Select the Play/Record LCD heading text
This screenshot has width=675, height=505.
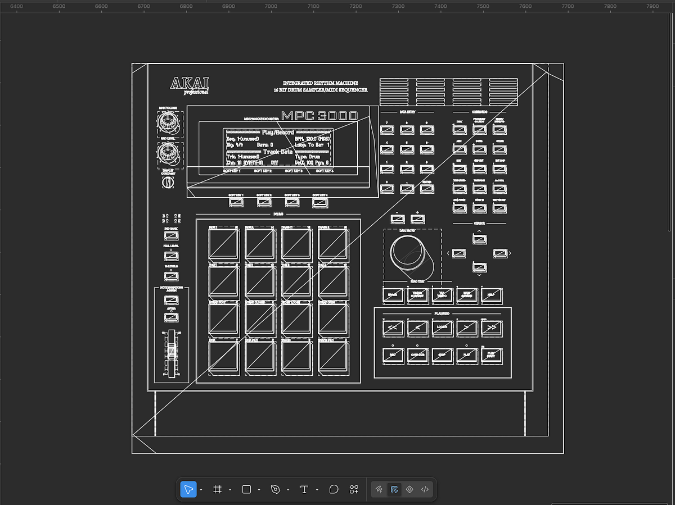278,133
